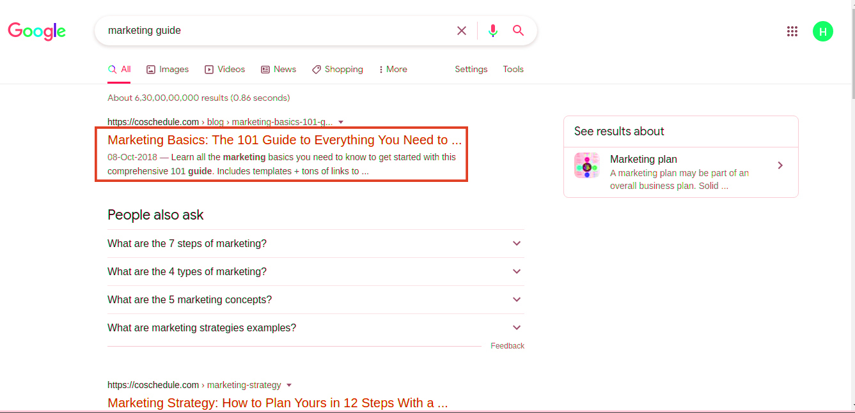Click the Feedback link under People also ask
Viewport: 855px width, 413px height.
[x=507, y=345]
